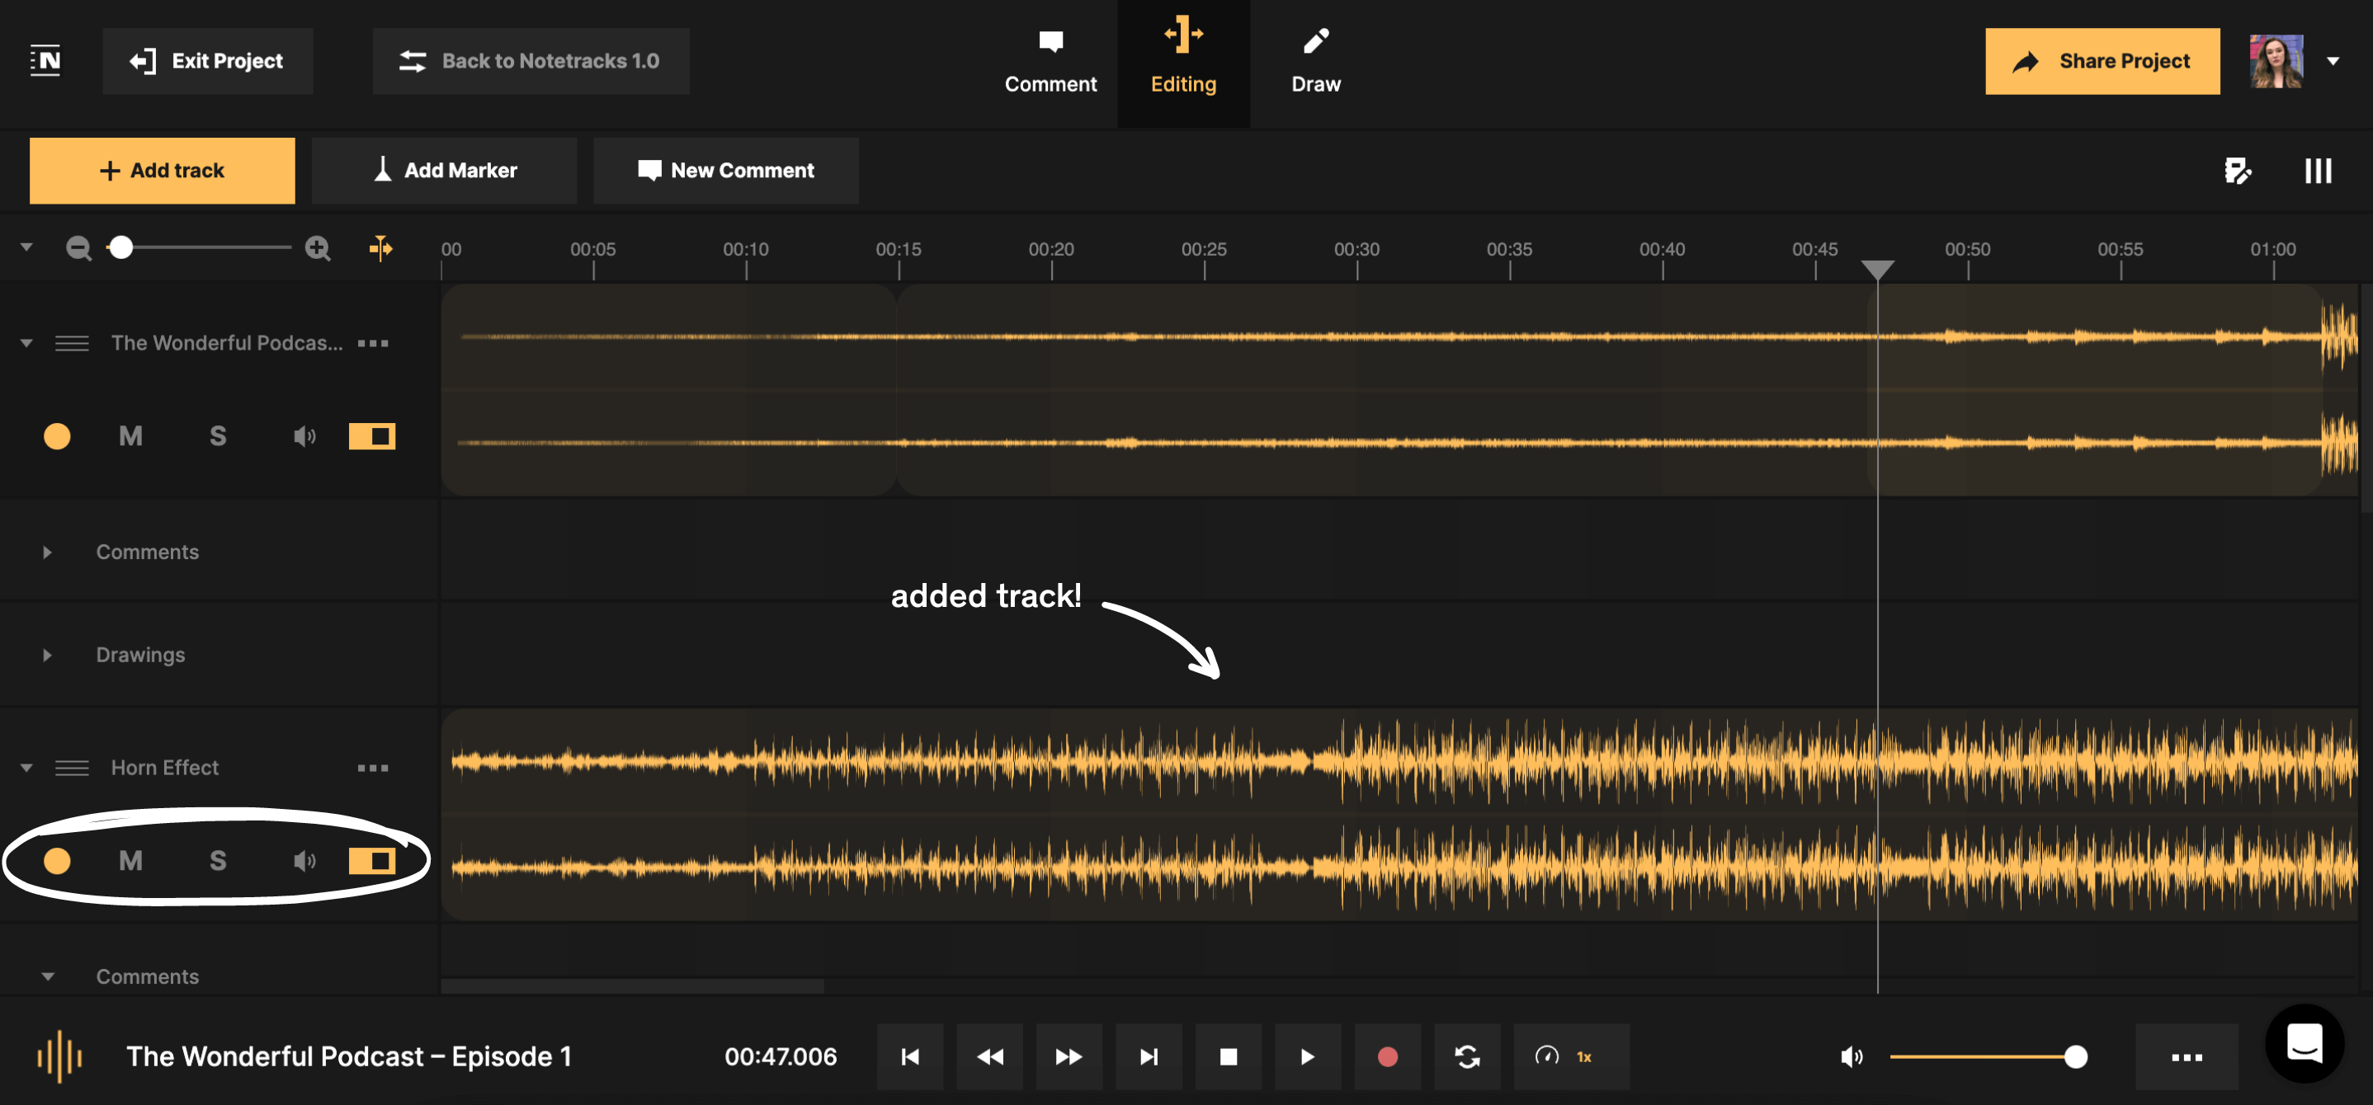Open the Horn Effect track options menu
Screen dimensions: 2373x1105
pos(372,767)
